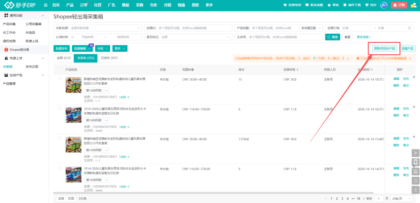Click the 货源ID input field
The width and height of the screenshot is (420, 203).
[x=188, y=28]
